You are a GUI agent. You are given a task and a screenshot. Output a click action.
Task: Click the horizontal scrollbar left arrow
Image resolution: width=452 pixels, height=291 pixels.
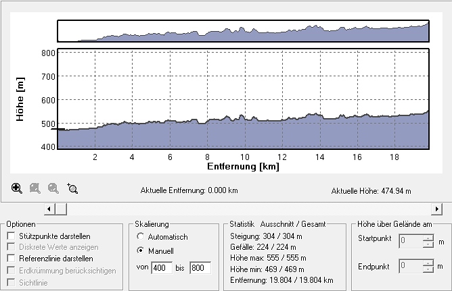tap(49, 209)
